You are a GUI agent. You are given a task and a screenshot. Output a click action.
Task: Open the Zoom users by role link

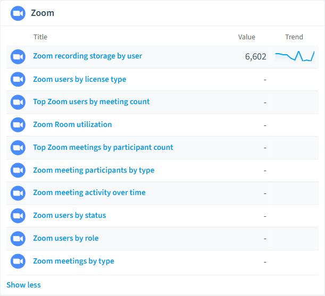tap(66, 238)
